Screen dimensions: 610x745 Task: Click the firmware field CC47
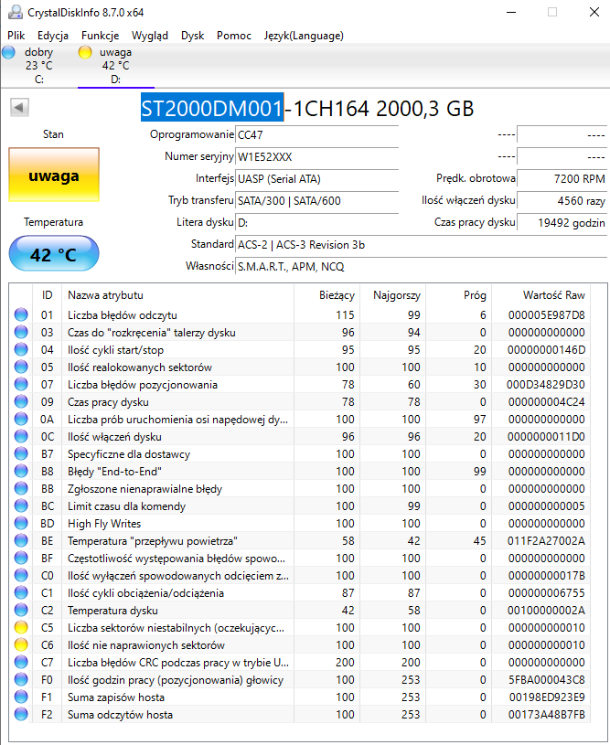(316, 135)
